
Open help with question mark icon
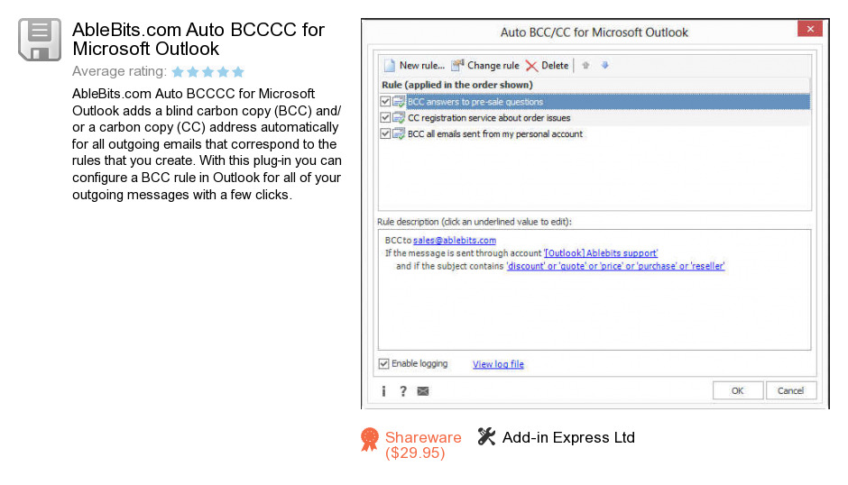click(403, 391)
